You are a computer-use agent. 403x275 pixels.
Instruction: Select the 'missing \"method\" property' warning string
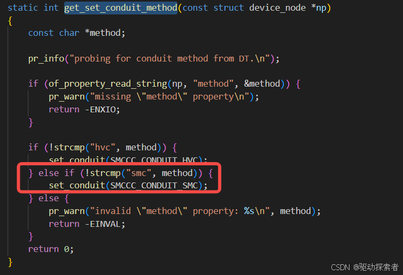[x=169, y=97]
